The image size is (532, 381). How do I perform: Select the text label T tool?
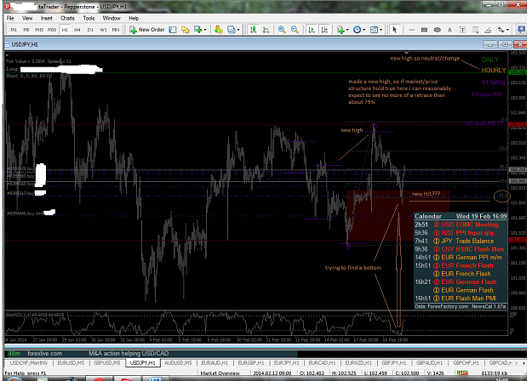coord(462,30)
